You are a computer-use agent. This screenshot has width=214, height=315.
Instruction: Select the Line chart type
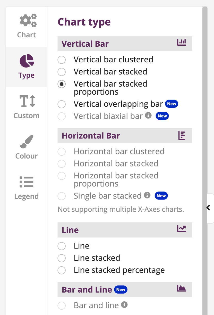coord(62,246)
